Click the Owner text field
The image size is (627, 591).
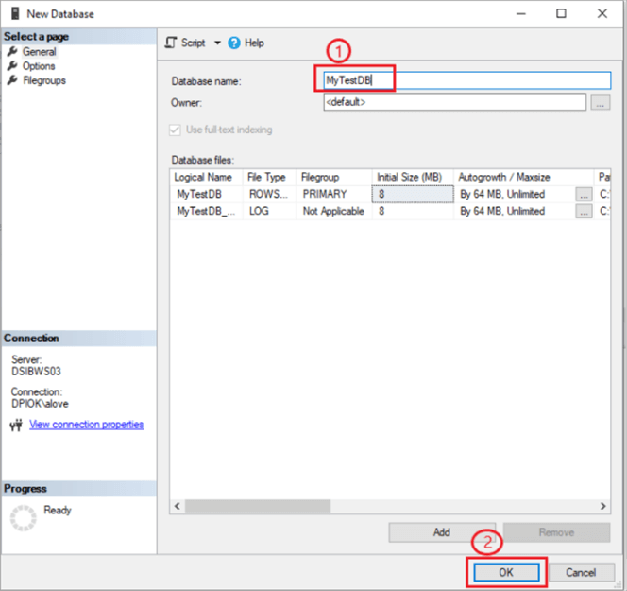point(453,102)
